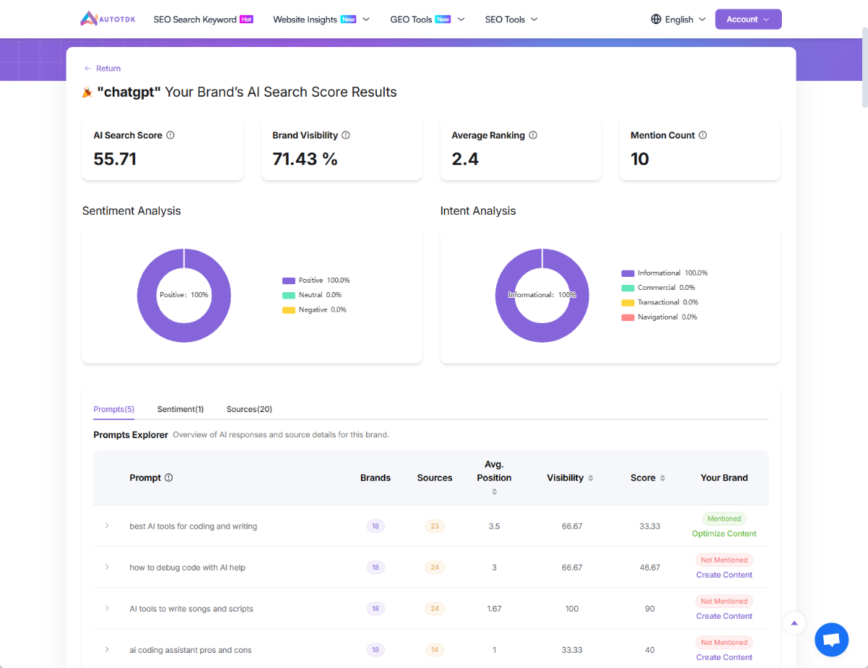Screen dimensions: 868x668
Task: Switch to the Sources(20) tab
Action: [x=249, y=409]
